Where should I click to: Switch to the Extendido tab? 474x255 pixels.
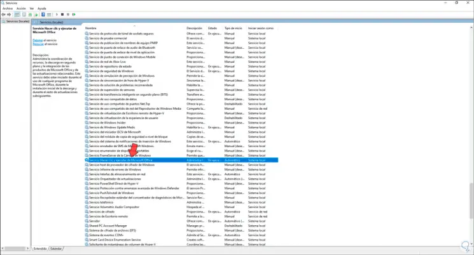(40, 249)
